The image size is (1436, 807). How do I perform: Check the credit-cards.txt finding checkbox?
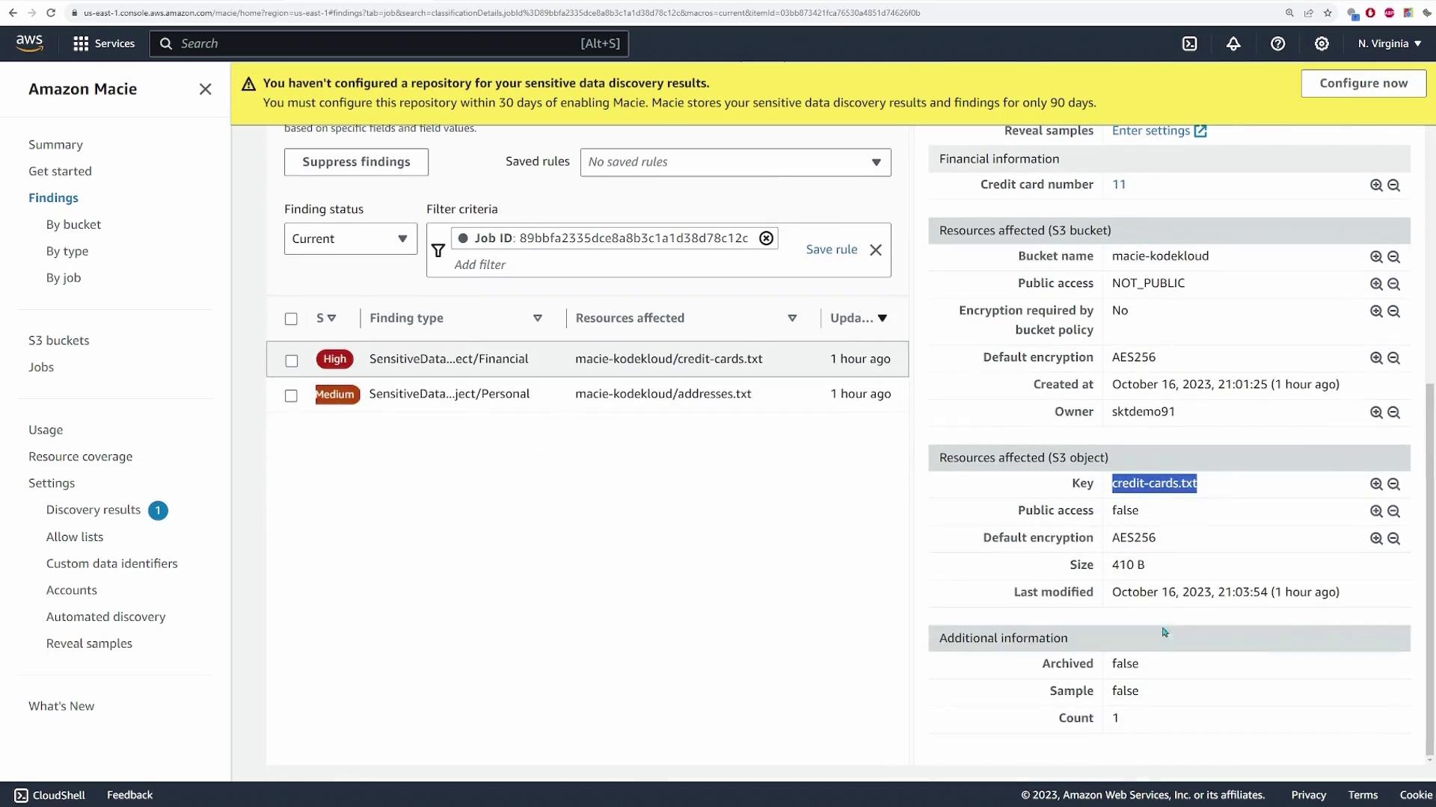291,361
